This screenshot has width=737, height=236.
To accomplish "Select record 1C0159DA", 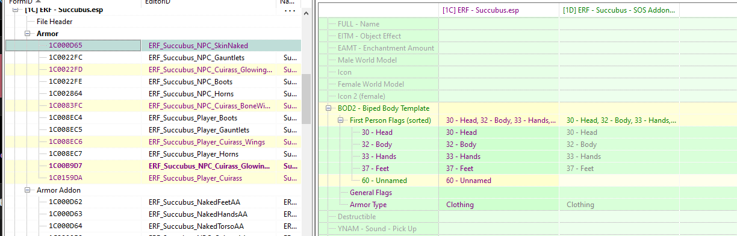I will 66,178.
